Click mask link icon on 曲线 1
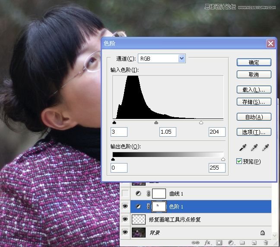 [148, 193]
